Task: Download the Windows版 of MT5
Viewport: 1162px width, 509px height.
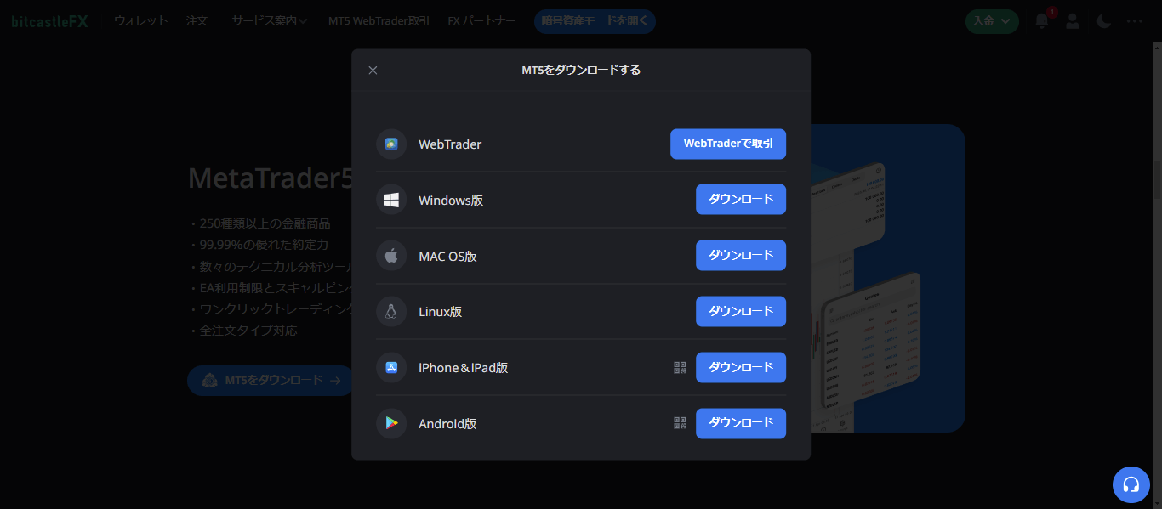Action: tap(741, 200)
